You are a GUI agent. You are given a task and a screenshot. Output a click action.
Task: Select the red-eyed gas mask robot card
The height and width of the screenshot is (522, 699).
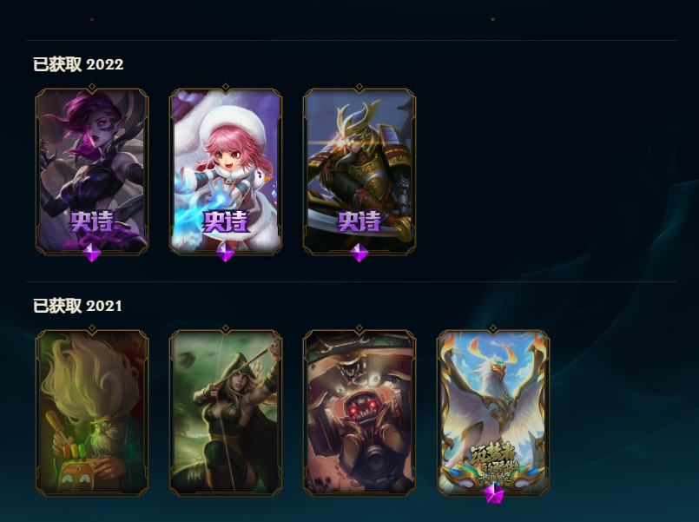[359, 413]
